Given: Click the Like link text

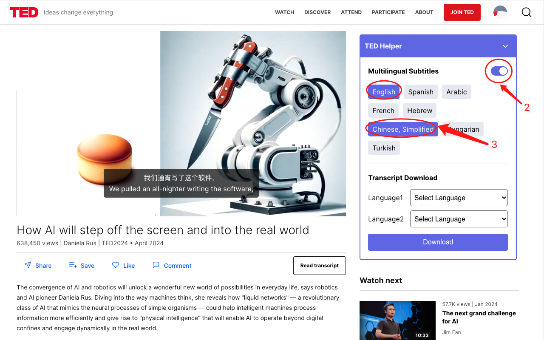Looking at the screenshot, I should click(129, 266).
